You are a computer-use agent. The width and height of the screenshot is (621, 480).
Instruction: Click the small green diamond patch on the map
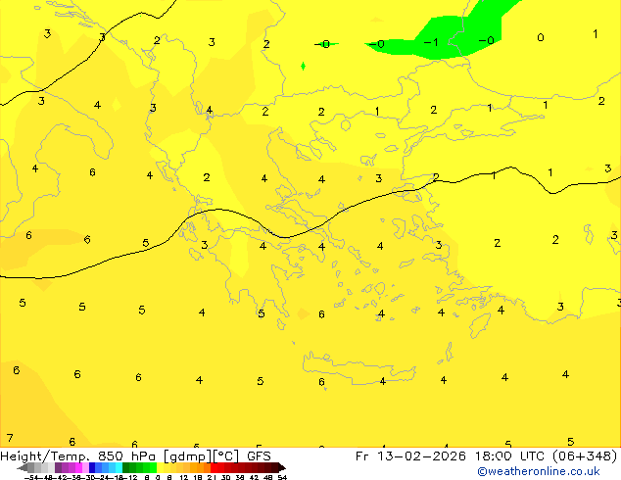303,67
